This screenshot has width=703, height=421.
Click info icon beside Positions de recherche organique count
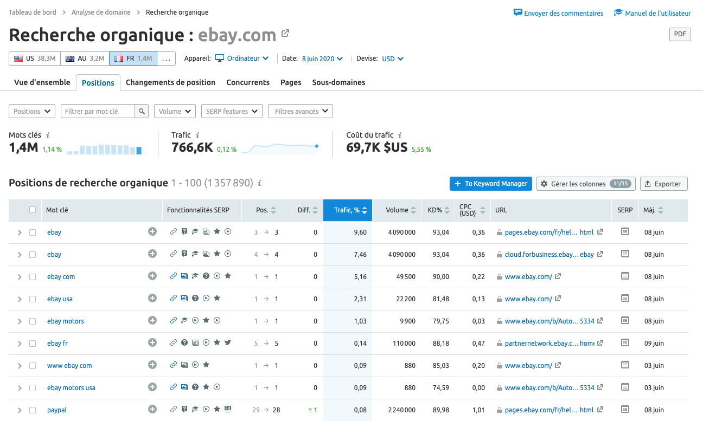click(260, 183)
